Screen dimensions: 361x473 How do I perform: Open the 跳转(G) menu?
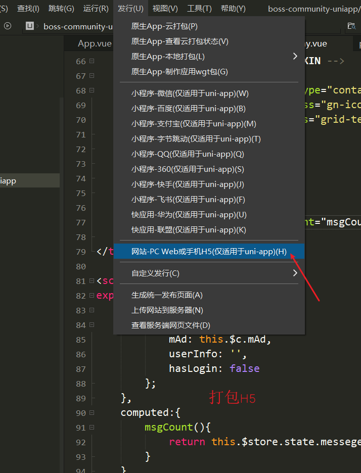(x=61, y=9)
